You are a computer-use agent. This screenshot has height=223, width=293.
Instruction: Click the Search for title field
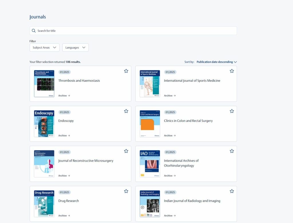click(134, 31)
